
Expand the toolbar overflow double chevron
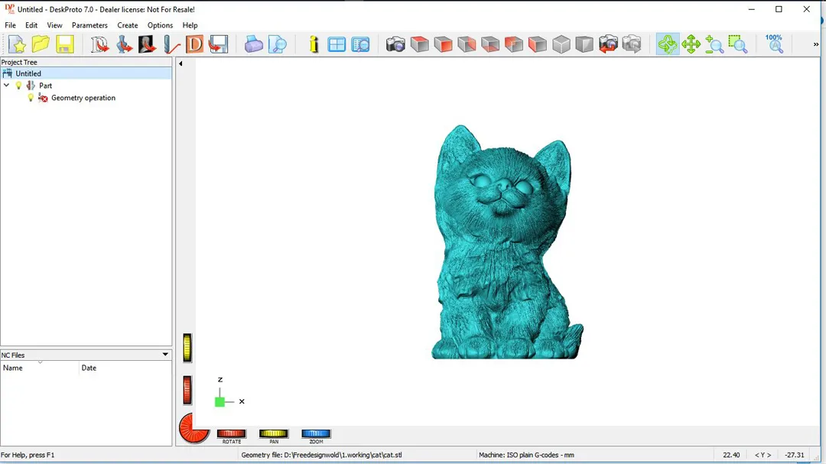coord(816,44)
